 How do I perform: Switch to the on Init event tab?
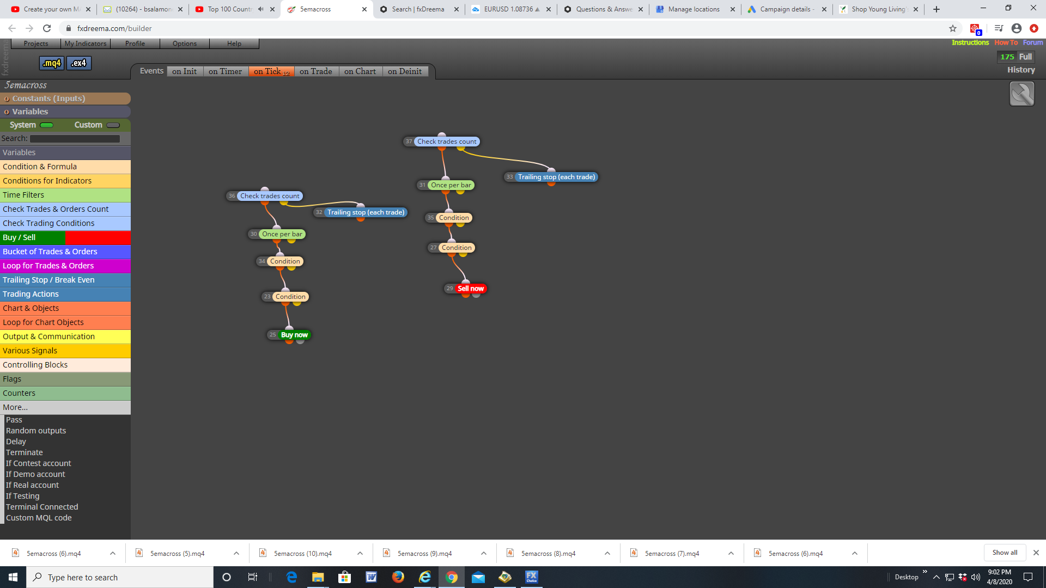click(185, 71)
